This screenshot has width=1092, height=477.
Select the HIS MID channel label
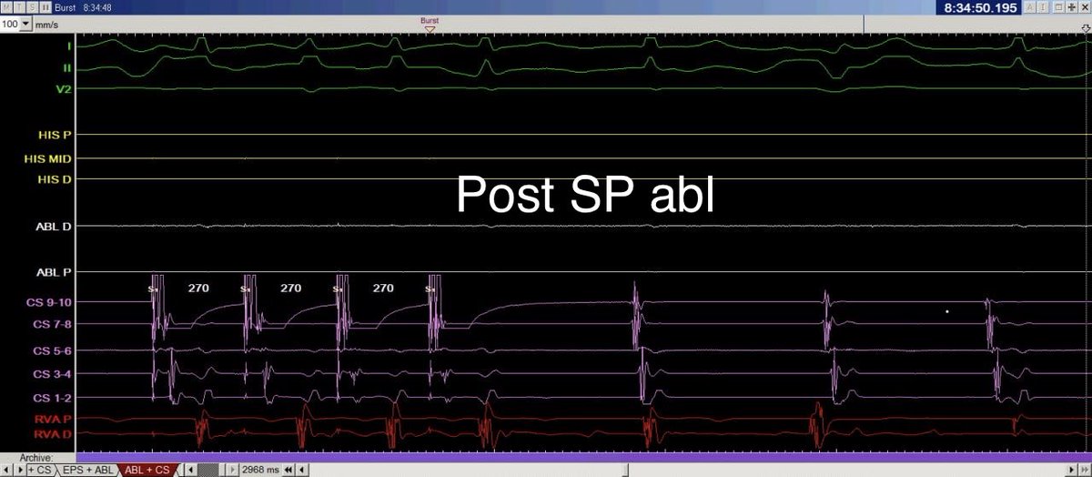pyautogui.click(x=49, y=158)
